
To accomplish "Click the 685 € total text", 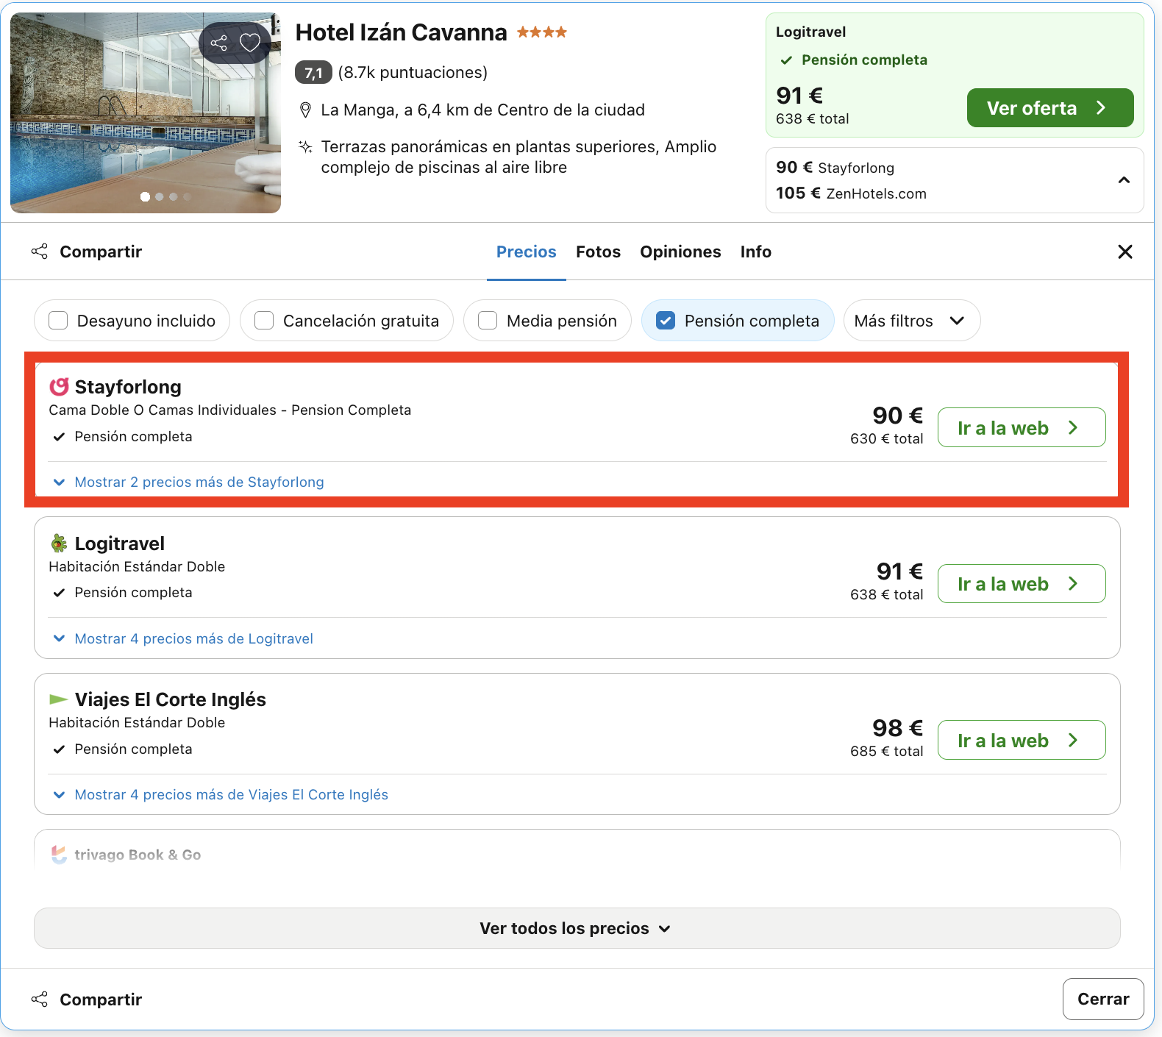I will tap(887, 751).
